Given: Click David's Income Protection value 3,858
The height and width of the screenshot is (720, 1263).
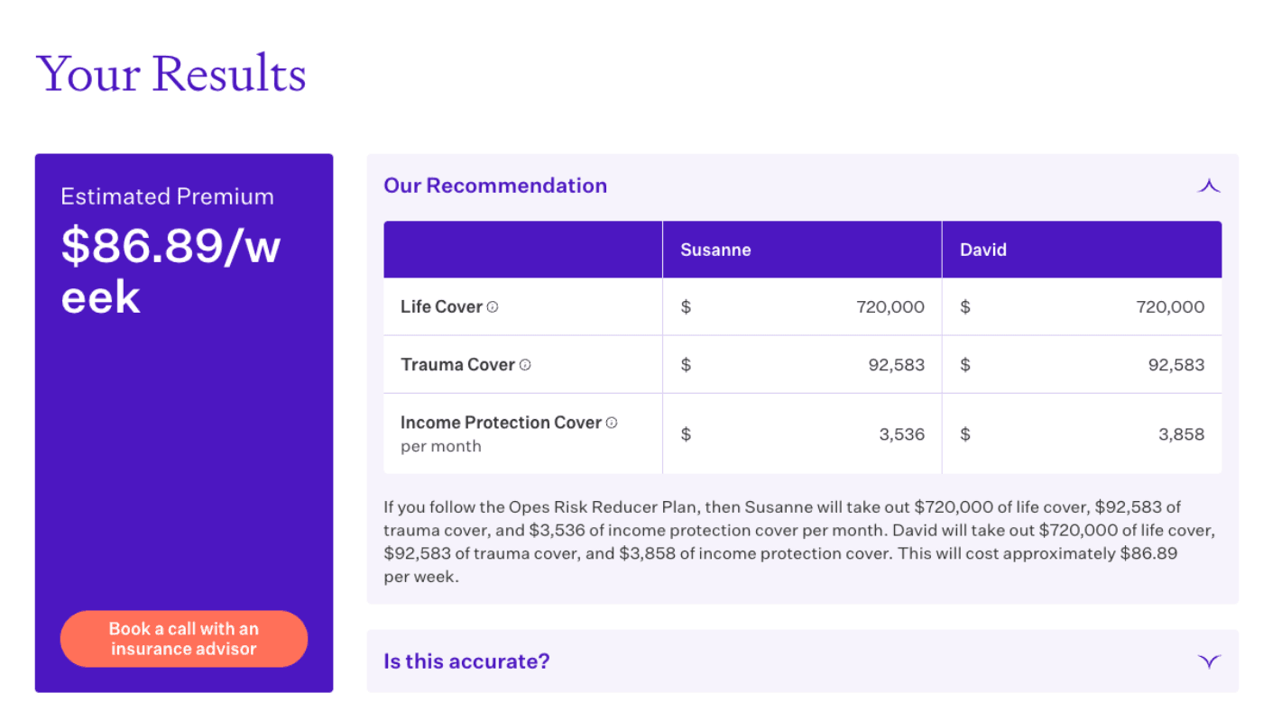Looking at the screenshot, I should [1181, 434].
